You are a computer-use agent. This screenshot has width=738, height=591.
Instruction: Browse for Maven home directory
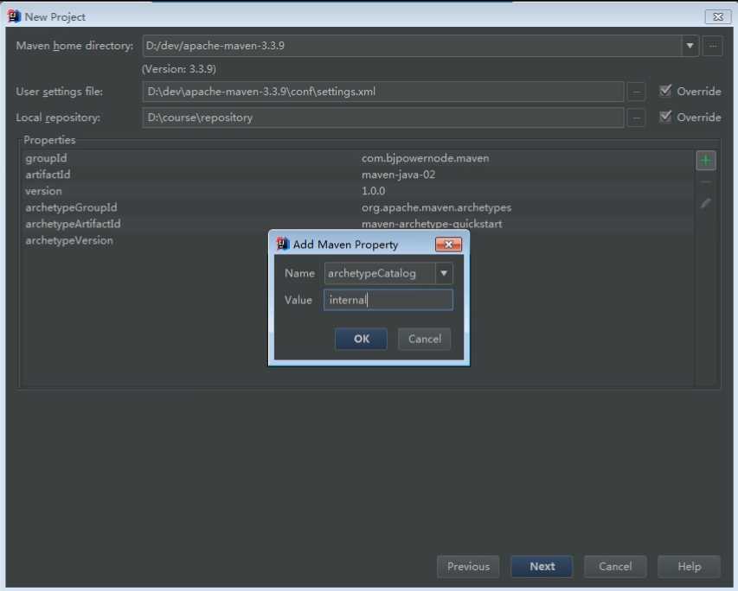tap(713, 46)
